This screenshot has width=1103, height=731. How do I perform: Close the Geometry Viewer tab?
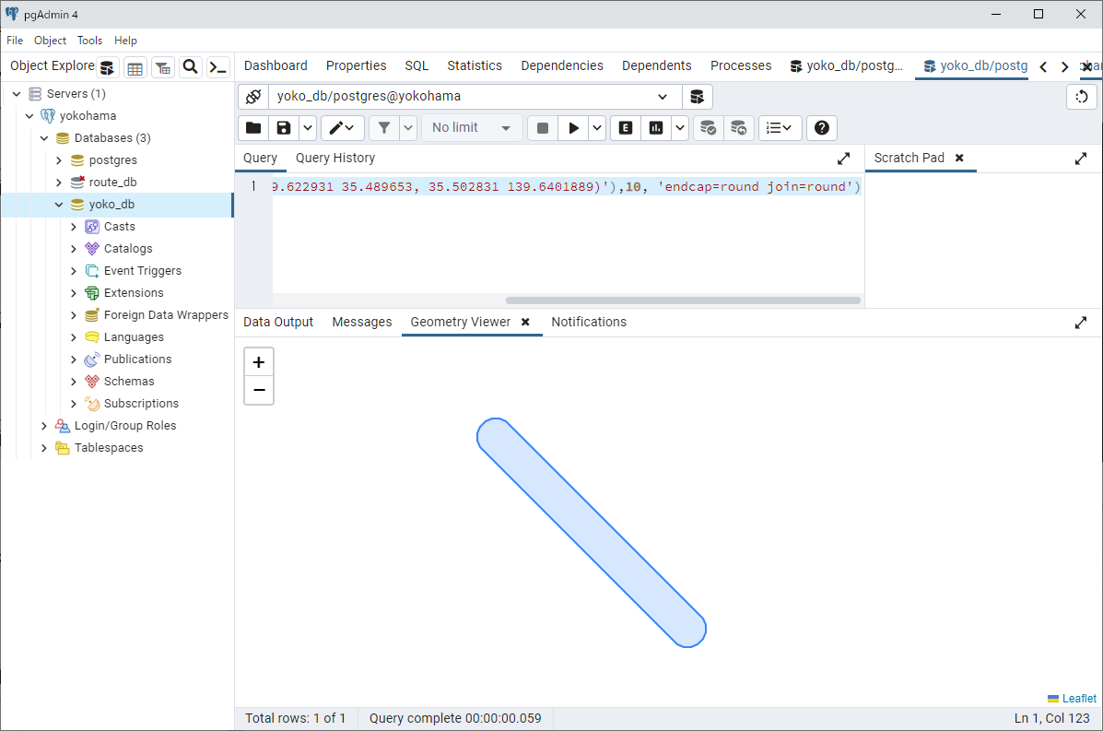(x=525, y=322)
